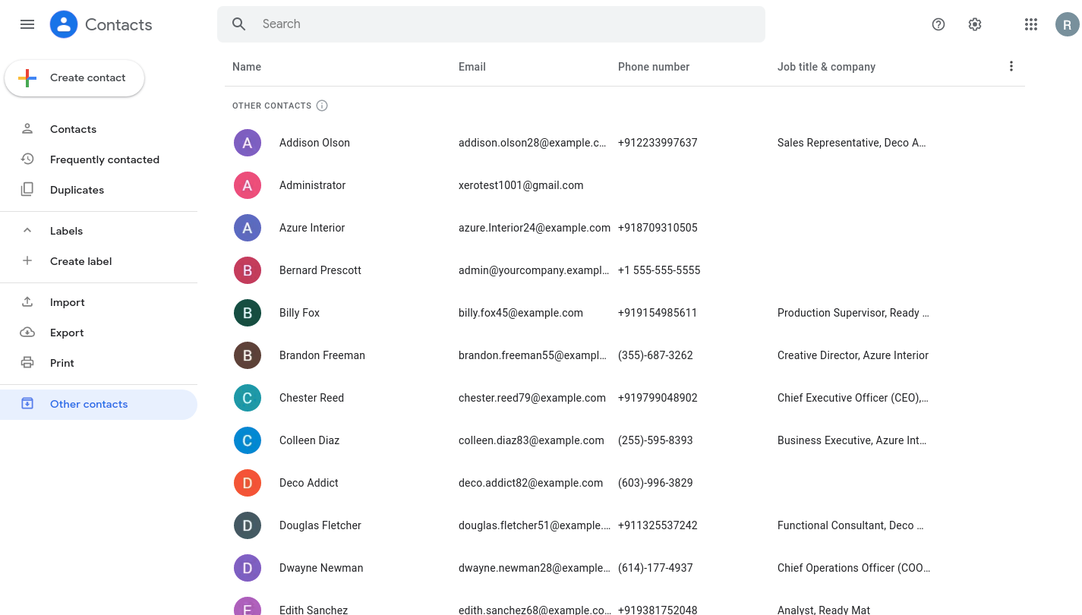This screenshot has width=1082, height=615.
Task: Click Create label
Action: point(80,261)
